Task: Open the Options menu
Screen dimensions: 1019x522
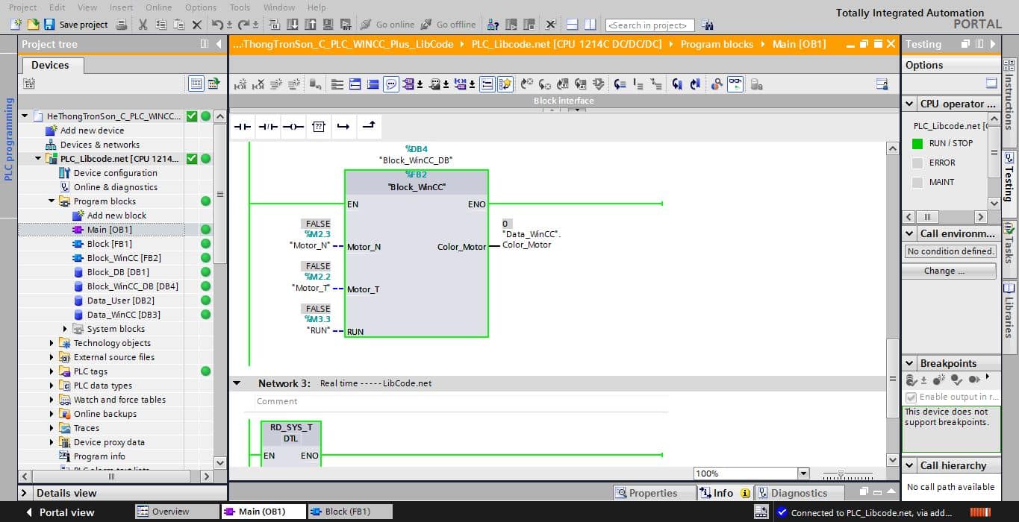Action: 201,7
